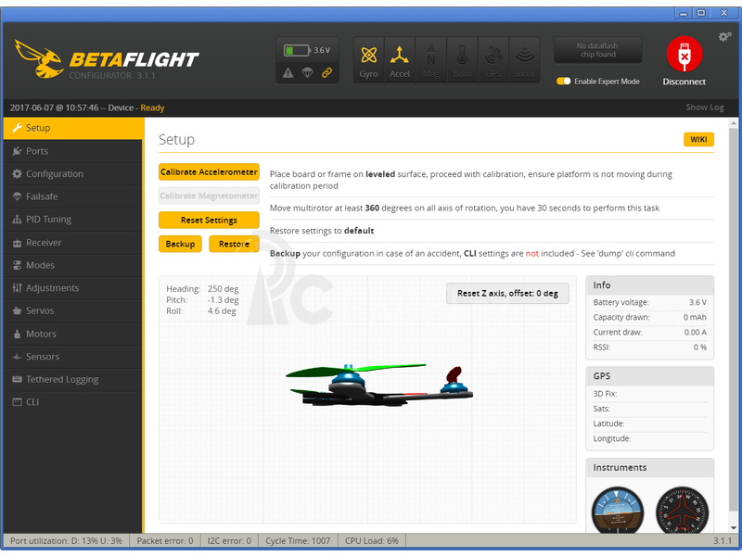Click RSSI row in Info panel
742x556 pixels.
650,347
